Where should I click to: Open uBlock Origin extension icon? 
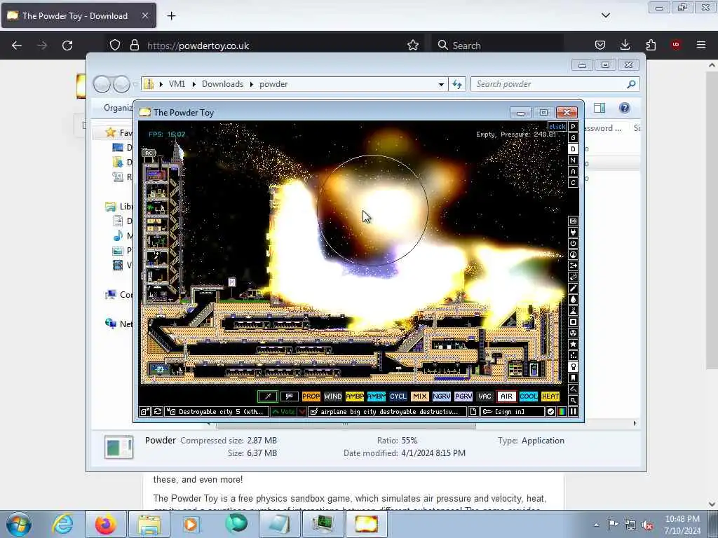point(676,45)
